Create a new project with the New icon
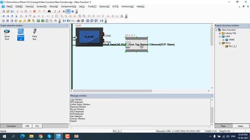This screenshot has width=250, height=140. point(4,11)
